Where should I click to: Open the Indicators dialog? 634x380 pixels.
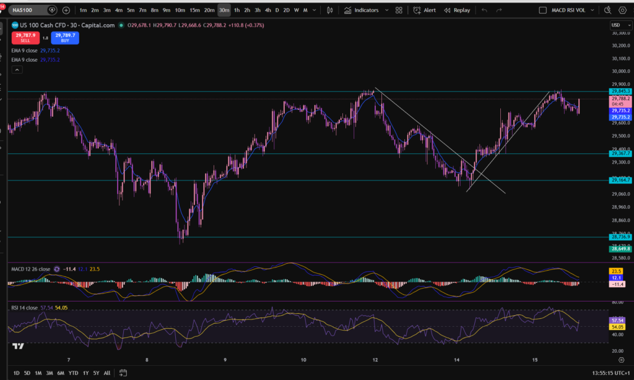[x=362, y=10]
